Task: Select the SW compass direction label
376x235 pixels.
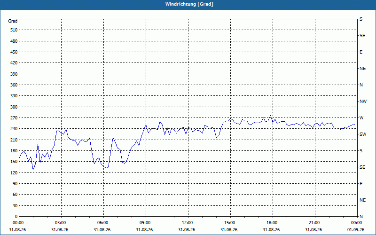Action: pyautogui.click(x=363, y=134)
